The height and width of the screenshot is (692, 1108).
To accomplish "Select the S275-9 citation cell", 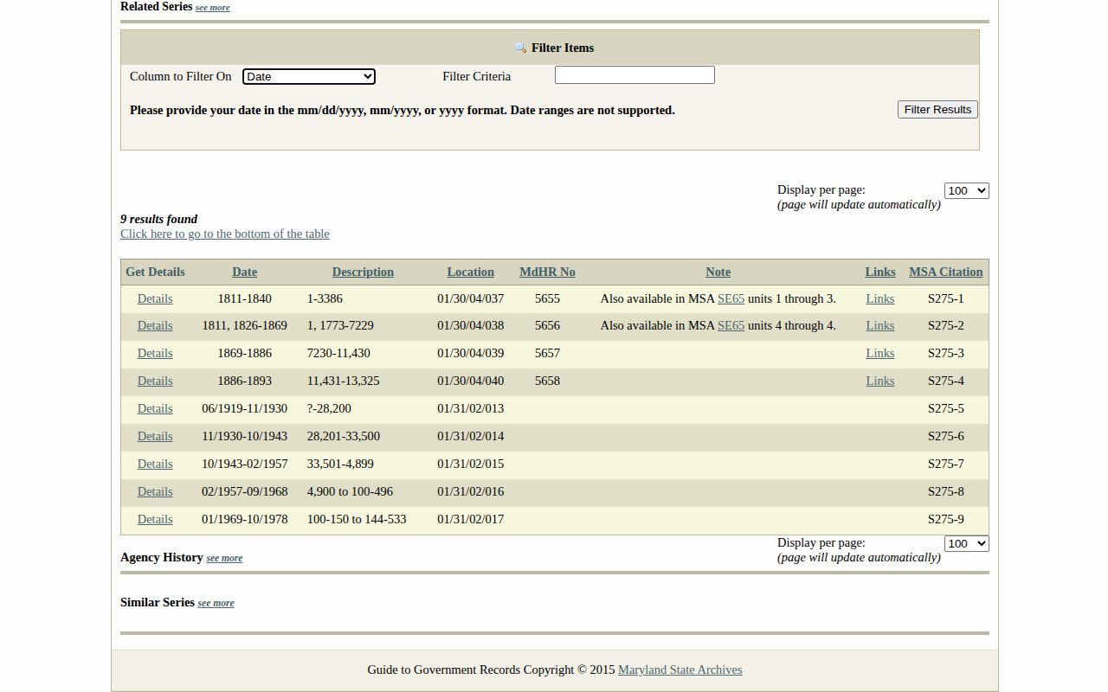I will [945, 519].
